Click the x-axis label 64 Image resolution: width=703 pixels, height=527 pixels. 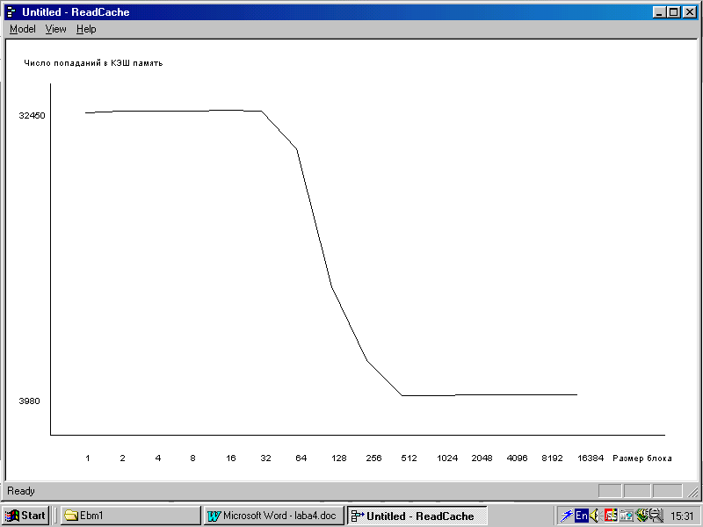coord(301,458)
